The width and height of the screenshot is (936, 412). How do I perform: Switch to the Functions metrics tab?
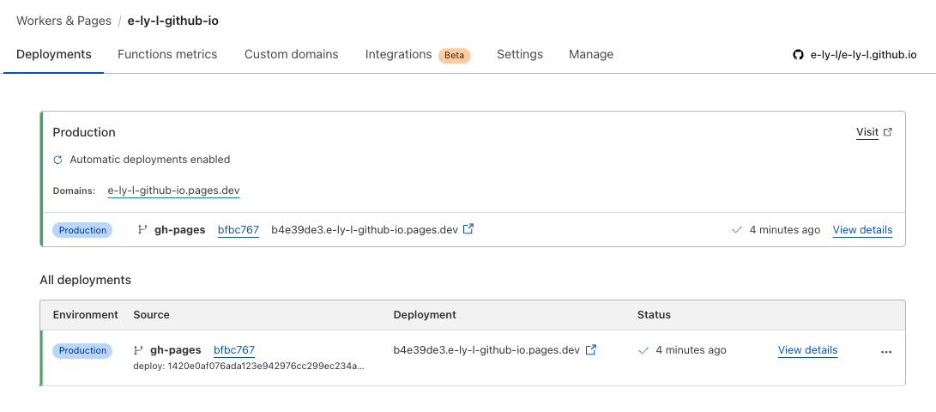point(167,54)
